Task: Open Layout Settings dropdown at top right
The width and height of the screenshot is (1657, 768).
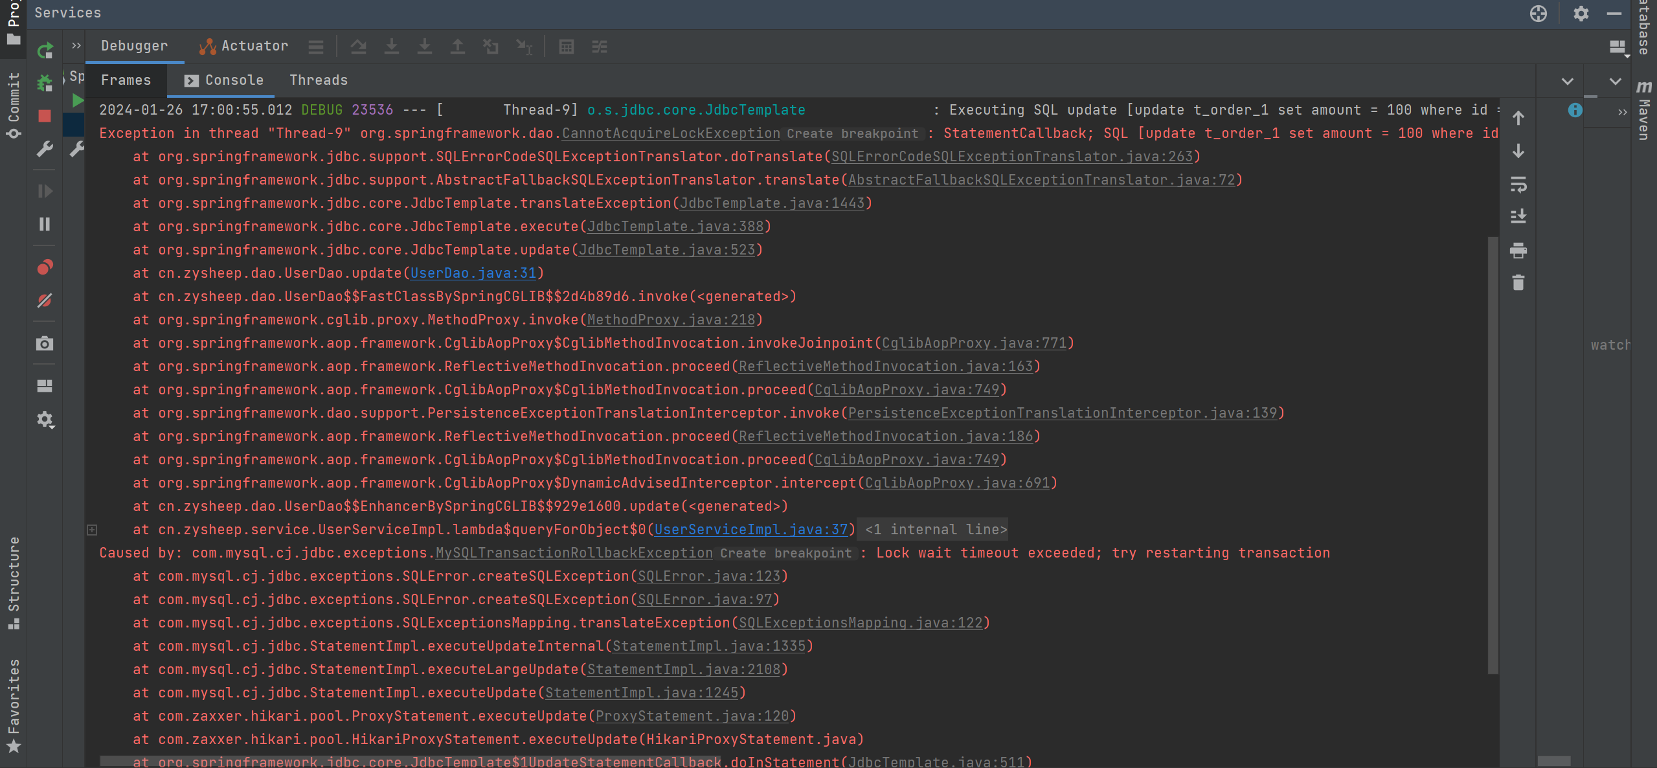Action: [1618, 47]
